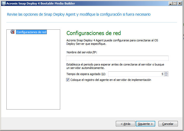
Task: Uncheck Coloque el registro del agente checkbox
Action: pos(68,80)
